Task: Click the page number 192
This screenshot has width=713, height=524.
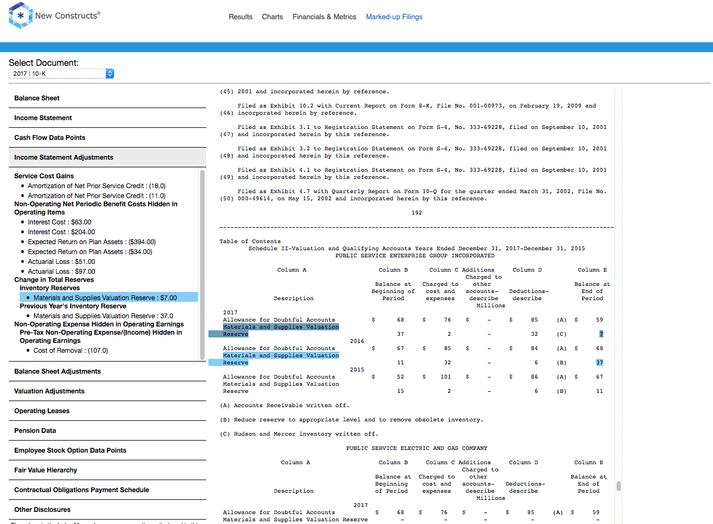Action: tap(417, 213)
